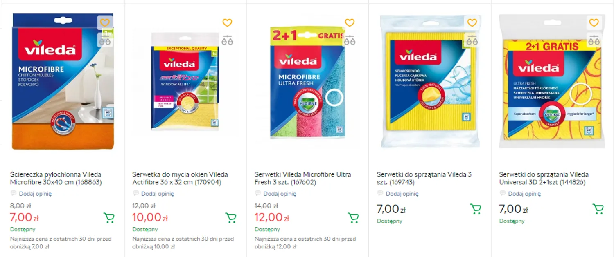Add Vileda Microfibre 30x40 cloth to cart

108,218
